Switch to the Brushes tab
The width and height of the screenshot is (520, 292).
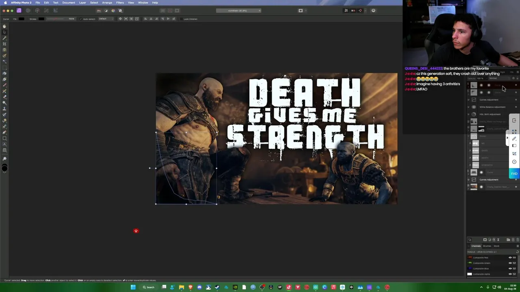[487, 246]
